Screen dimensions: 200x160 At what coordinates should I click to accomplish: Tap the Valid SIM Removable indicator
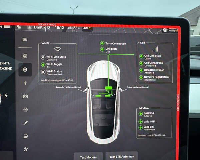140,127
